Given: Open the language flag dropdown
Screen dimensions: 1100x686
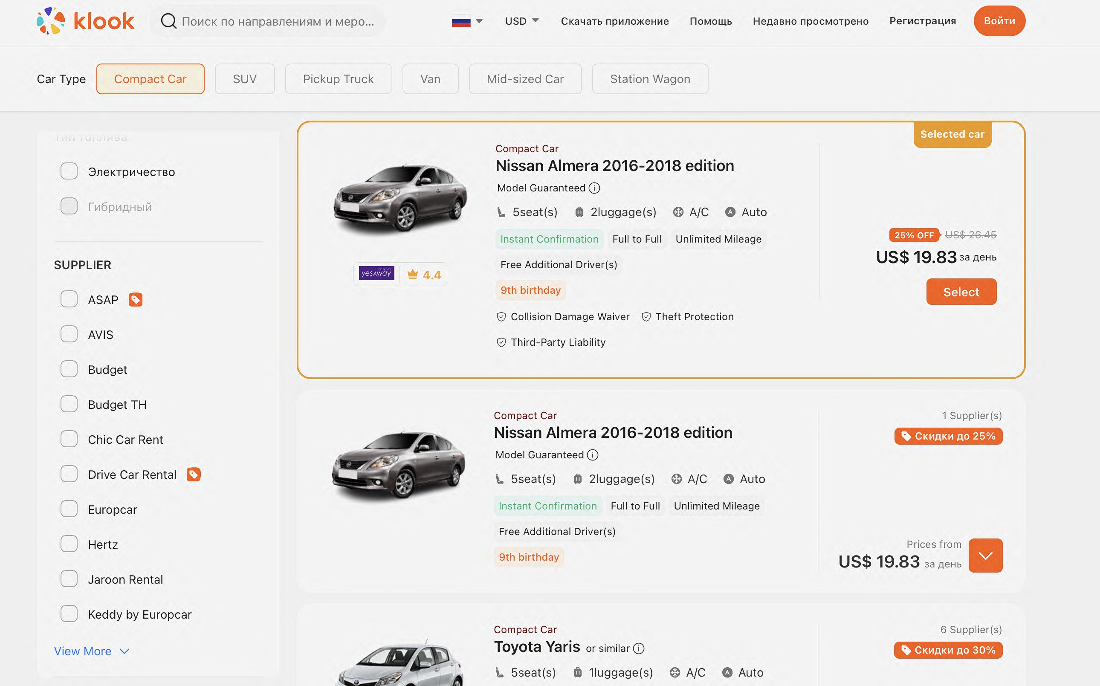Looking at the screenshot, I should [x=467, y=21].
